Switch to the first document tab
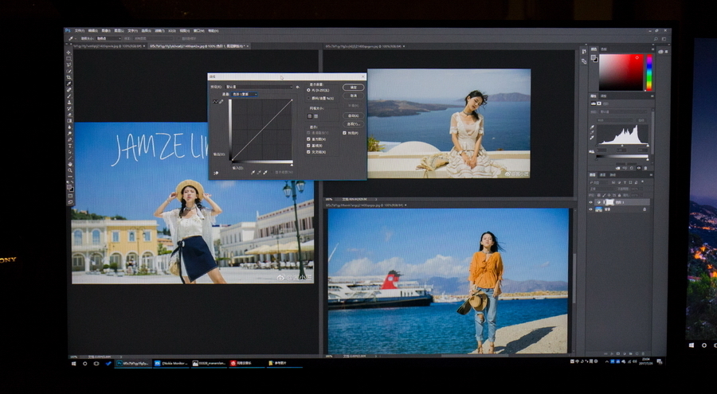Image resolution: width=717 pixels, height=394 pixels. [x=108, y=46]
